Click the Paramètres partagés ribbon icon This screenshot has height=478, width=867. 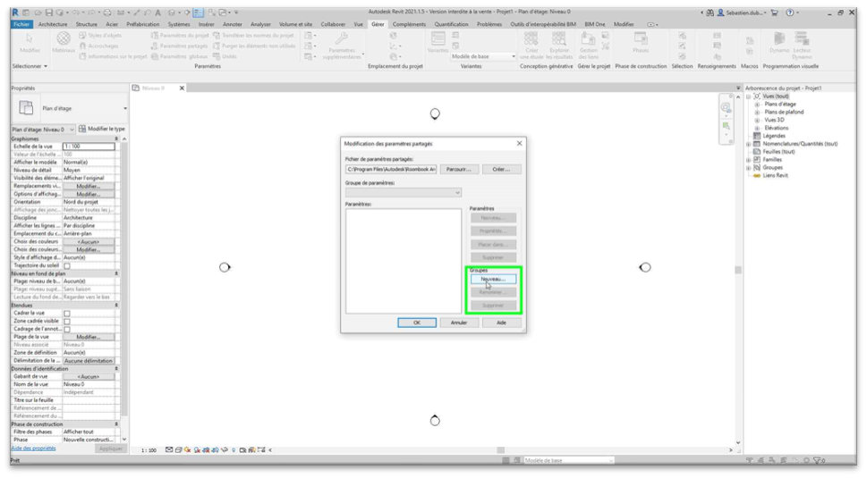point(183,45)
